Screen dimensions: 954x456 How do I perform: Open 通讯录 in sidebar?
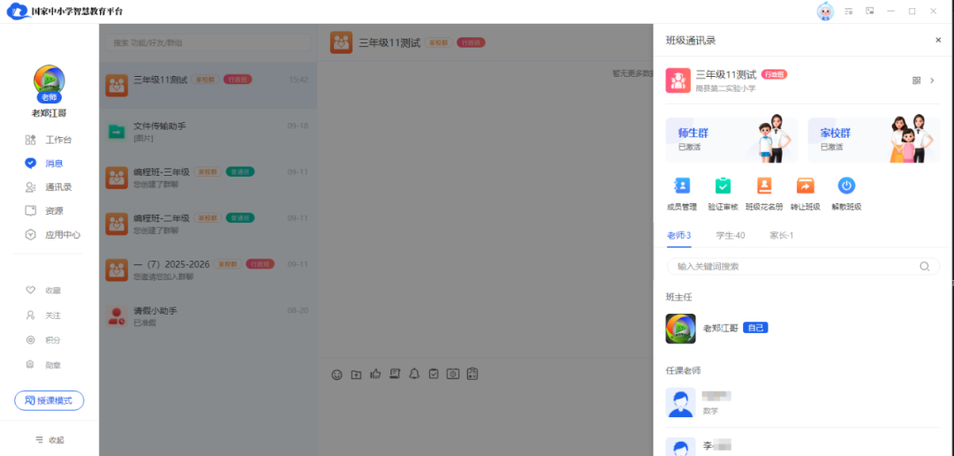coord(49,186)
